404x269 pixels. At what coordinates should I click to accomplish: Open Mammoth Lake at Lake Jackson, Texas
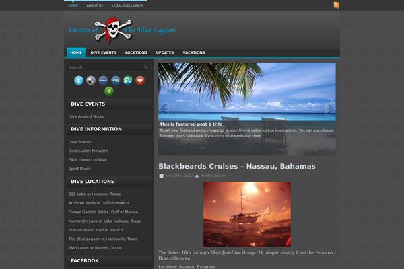pos(104,221)
